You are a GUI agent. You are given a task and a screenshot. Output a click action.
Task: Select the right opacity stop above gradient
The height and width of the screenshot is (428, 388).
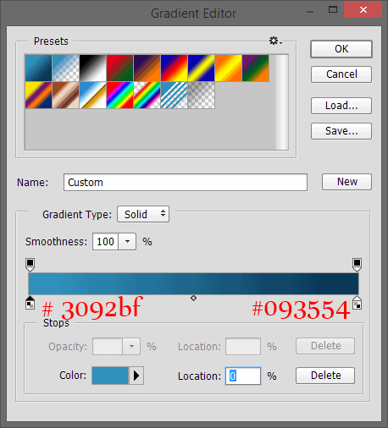[357, 265]
